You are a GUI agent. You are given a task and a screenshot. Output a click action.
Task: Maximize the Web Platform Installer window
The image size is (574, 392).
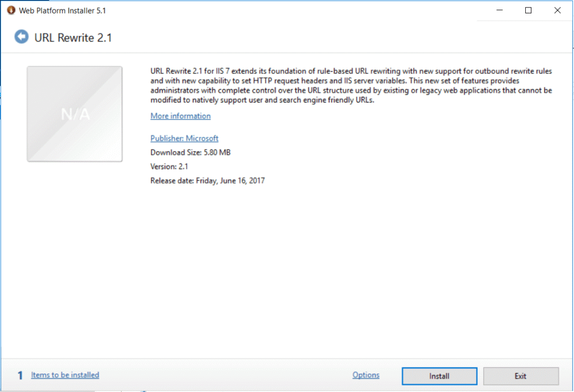pyautogui.click(x=528, y=10)
